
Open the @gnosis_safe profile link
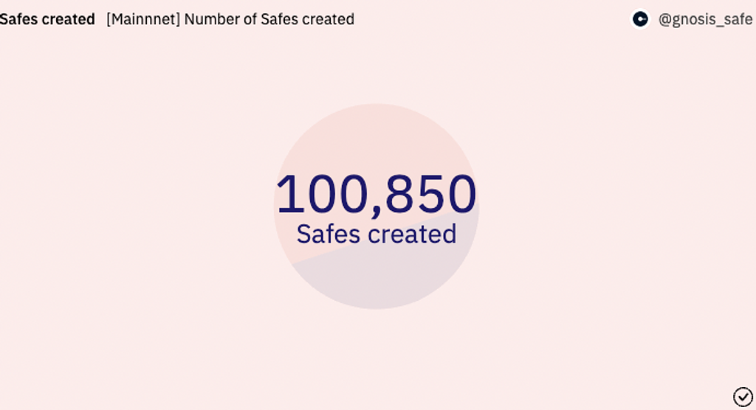tap(705, 19)
